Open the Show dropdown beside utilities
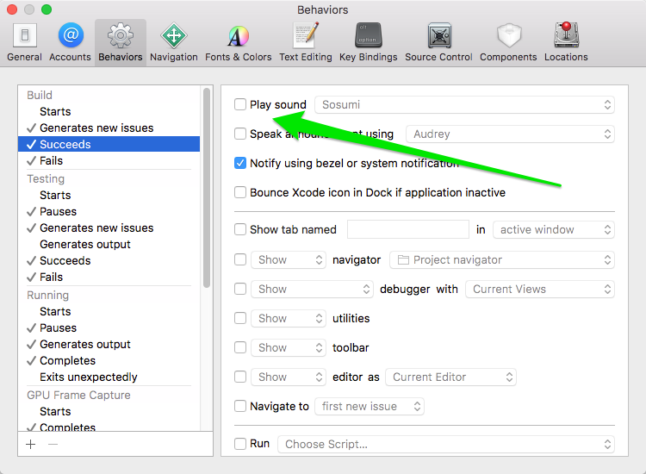646x474 pixels. click(x=289, y=319)
